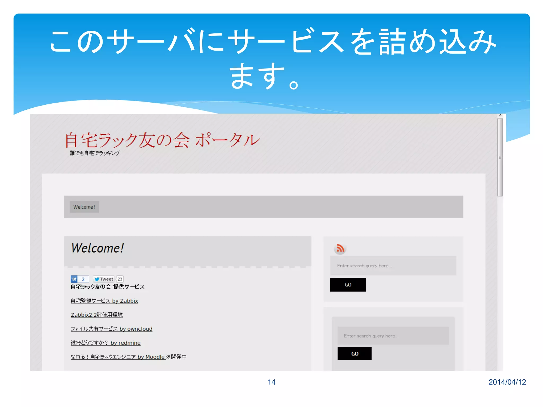Click the heading 自宅ラック友の会 提供サービス
Viewport: 543px width, 407px height.
108,287
